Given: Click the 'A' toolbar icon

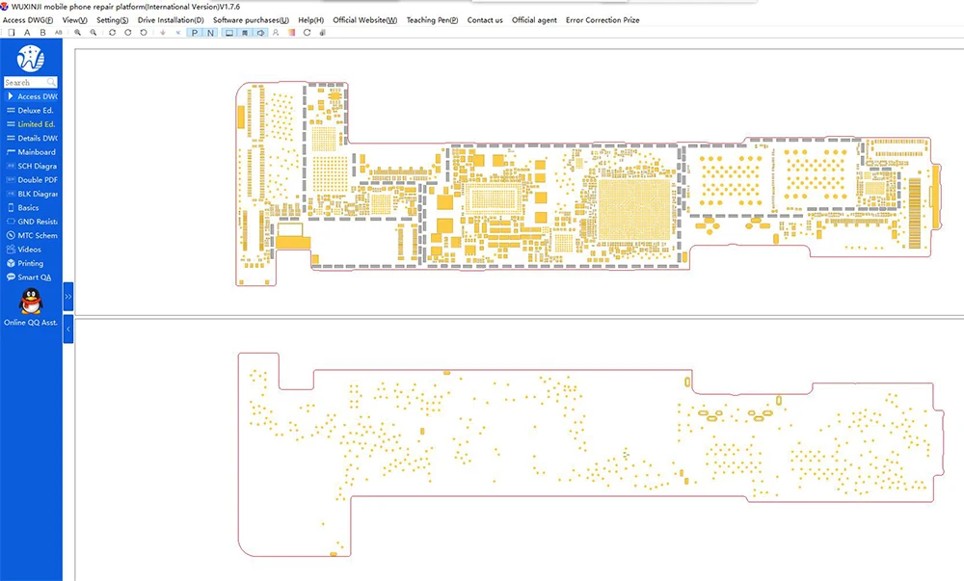Looking at the screenshot, I should (27, 33).
